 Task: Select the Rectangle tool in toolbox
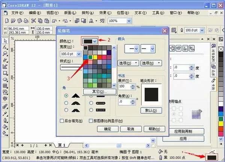click(x=5, y=73)
